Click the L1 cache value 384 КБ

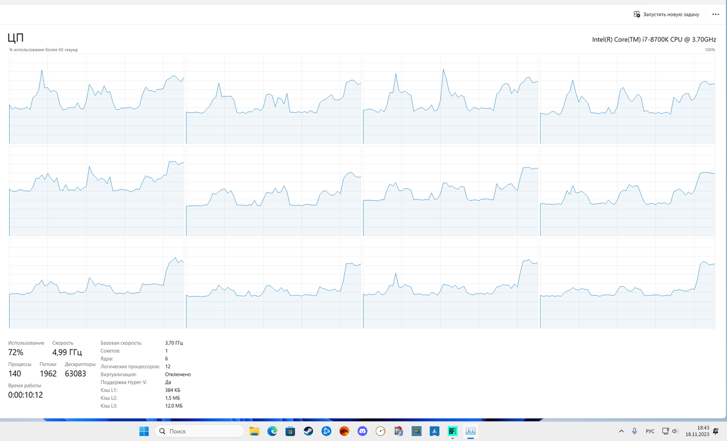click(x=173, y=390)
